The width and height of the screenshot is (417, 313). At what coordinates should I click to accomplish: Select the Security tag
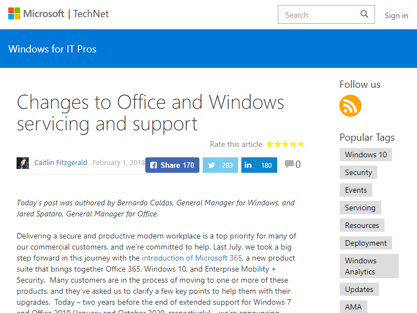[x=358, y=172]
